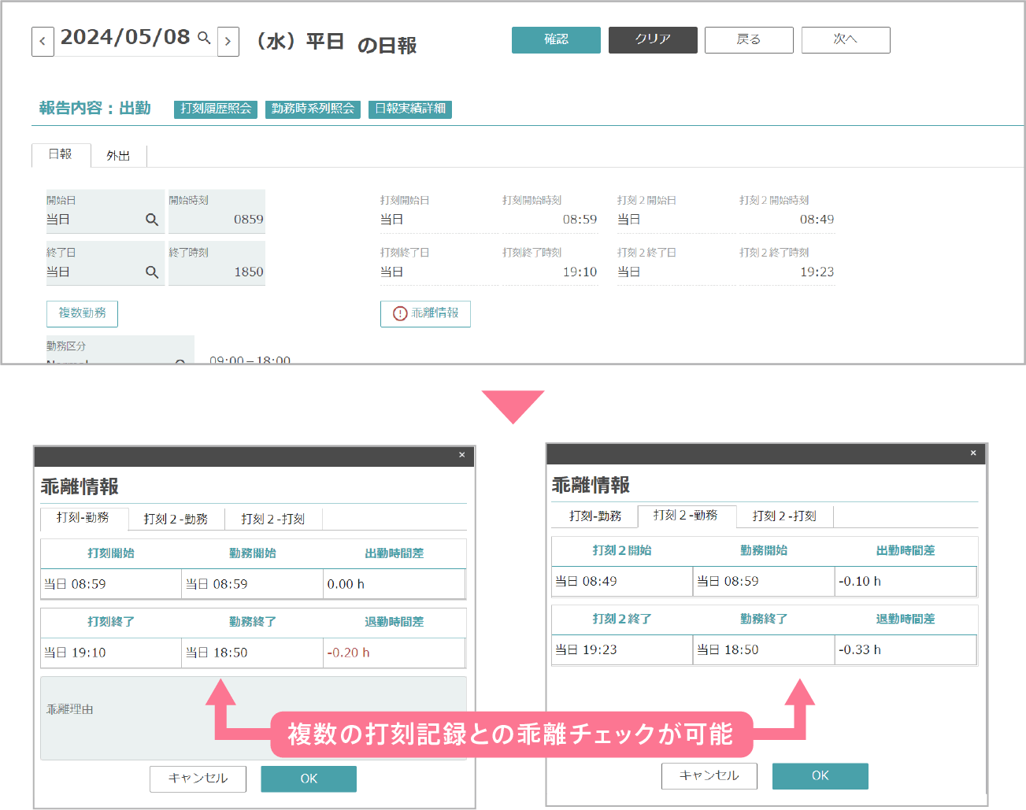Click the 報告内容：出勤 heading
The image size is (1026, 810).
tap(94, 109)
